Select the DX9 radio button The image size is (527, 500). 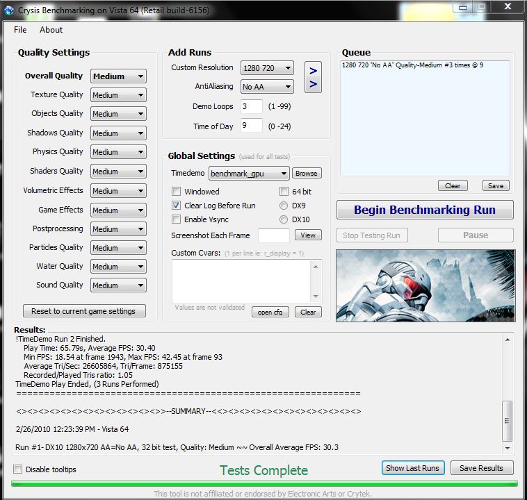(x=284, y=206)
